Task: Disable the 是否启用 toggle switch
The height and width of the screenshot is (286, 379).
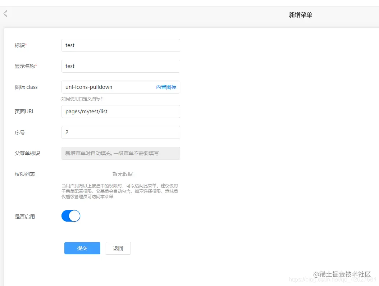Action: [x=71, y=216]
